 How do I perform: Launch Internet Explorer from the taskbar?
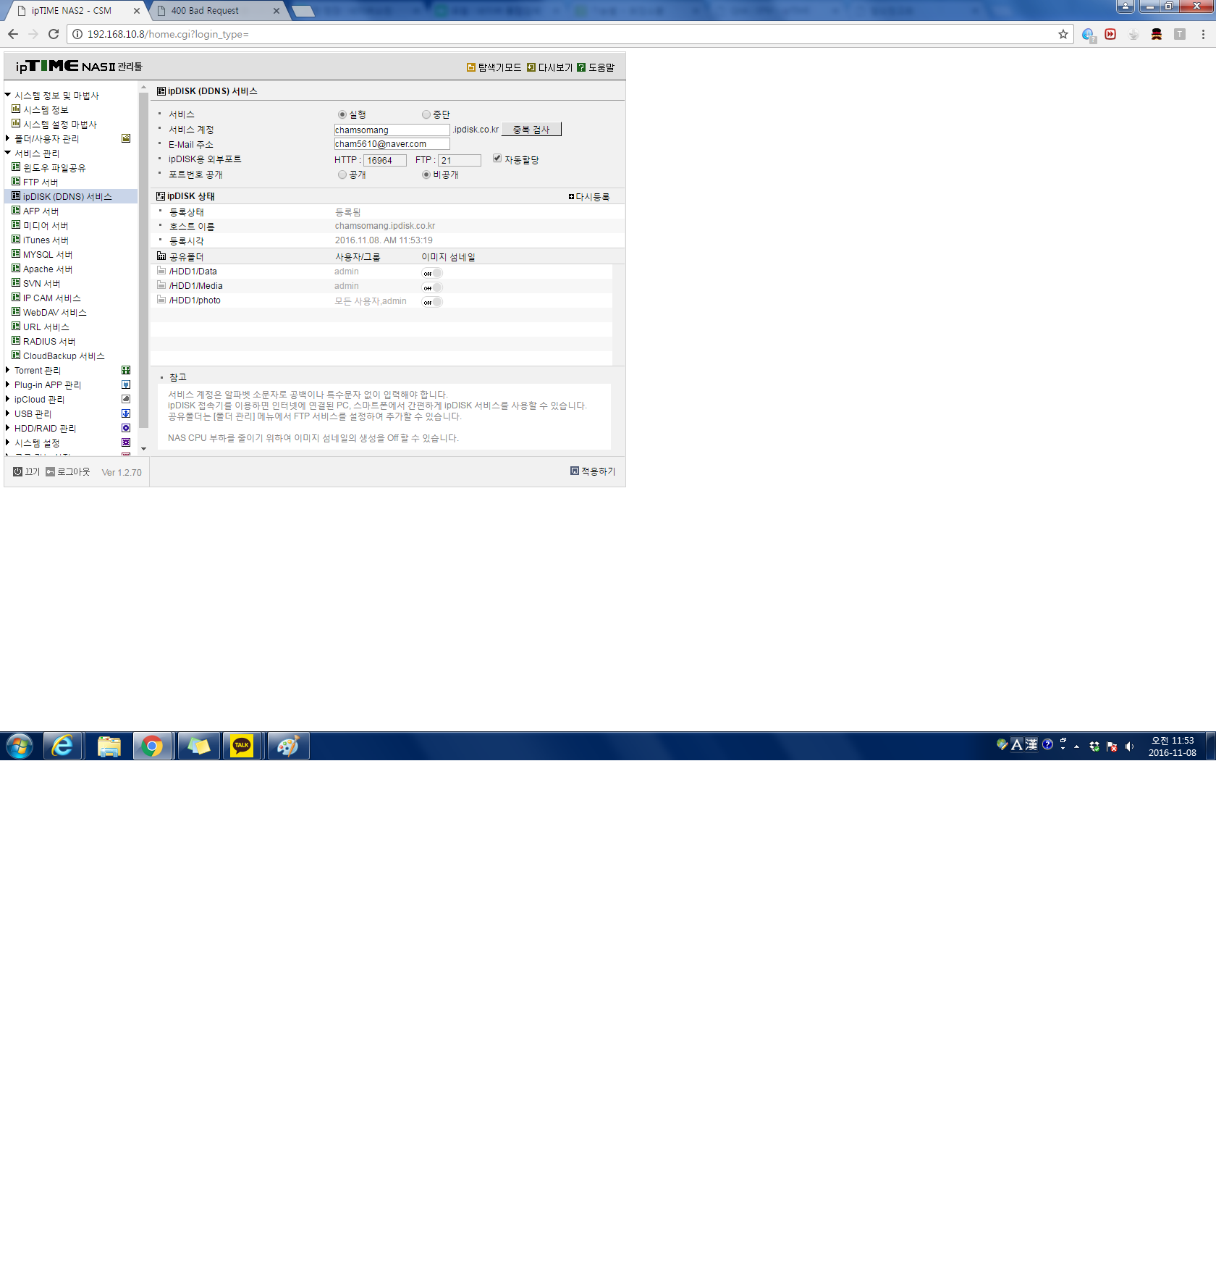[x=63, y=746]
